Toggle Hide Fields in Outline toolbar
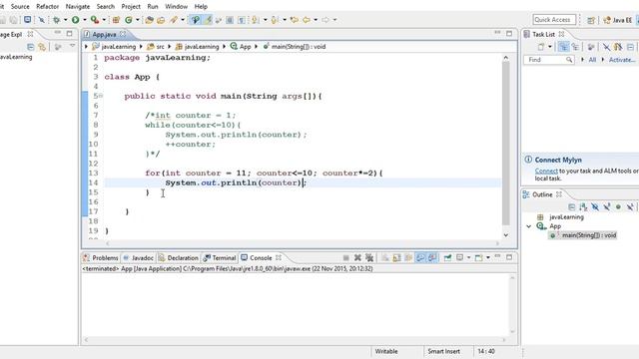 (x=595, y=207)
